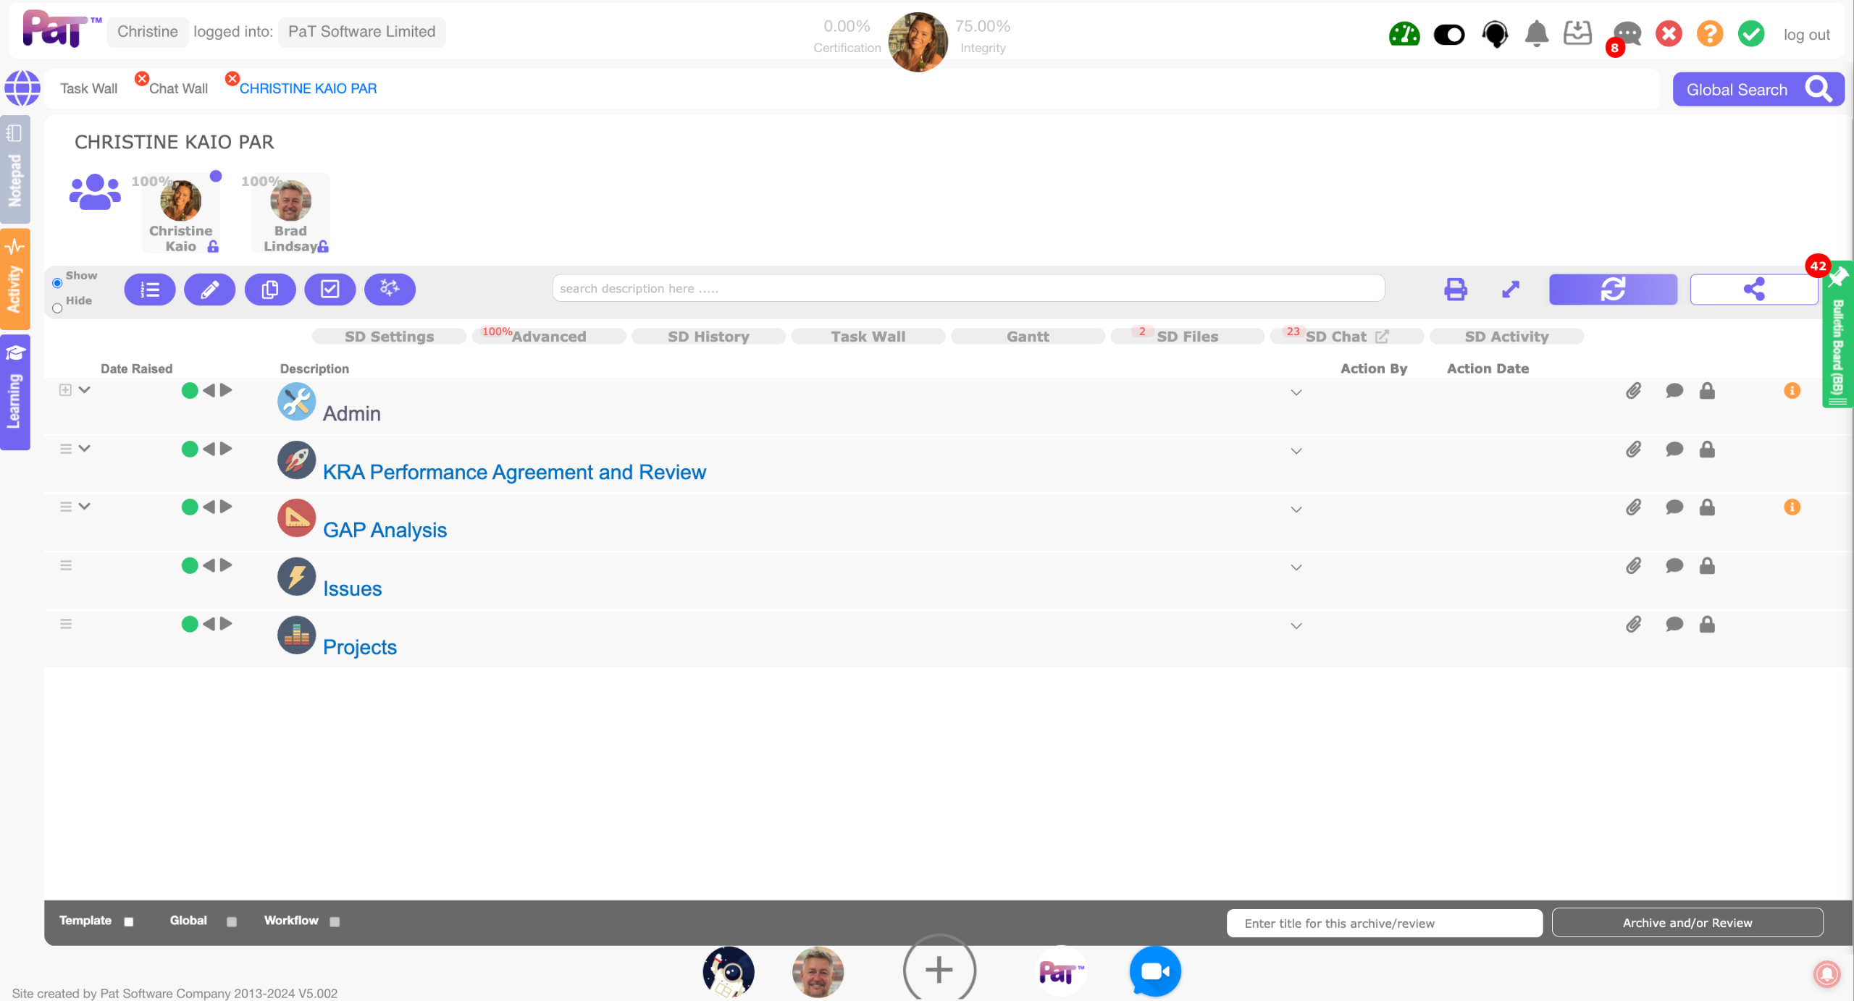Click the Archive and/or Review button
The height and width of the screenshot is (1001, 1854).
(1687, 923)
